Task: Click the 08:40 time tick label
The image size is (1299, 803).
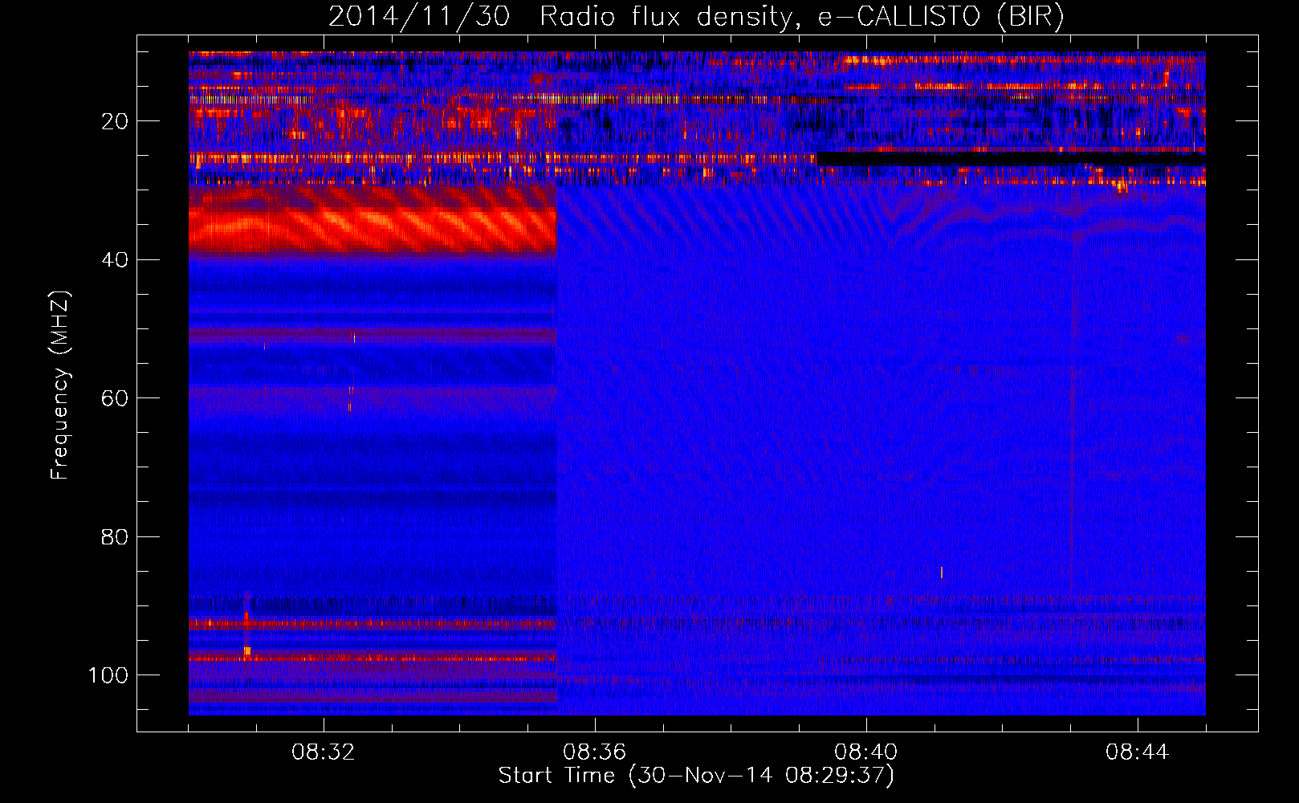Action: 865,752
